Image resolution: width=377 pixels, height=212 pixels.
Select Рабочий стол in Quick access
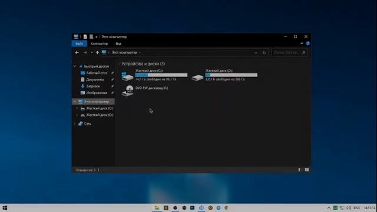(97, 73)
